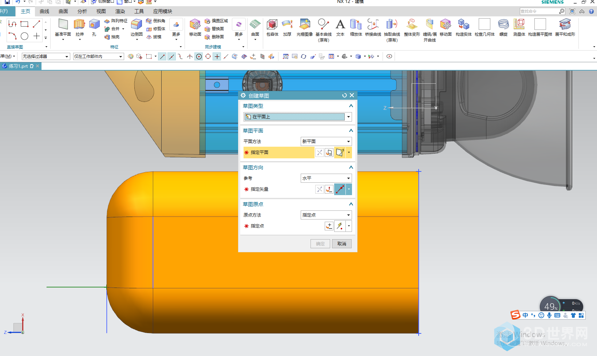Select the 整体变形 global shaping tool

pos(412,27)
